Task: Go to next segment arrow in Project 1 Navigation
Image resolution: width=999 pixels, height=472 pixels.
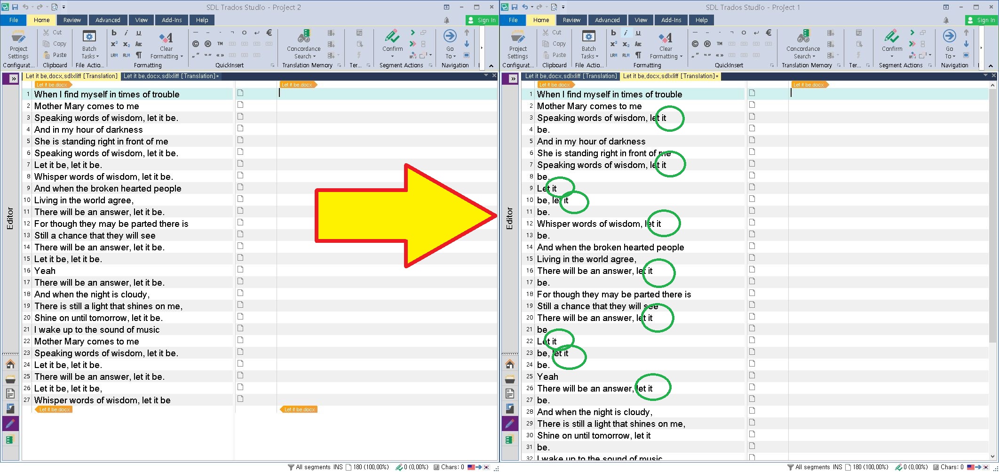Action: click(x=966, y=44)
